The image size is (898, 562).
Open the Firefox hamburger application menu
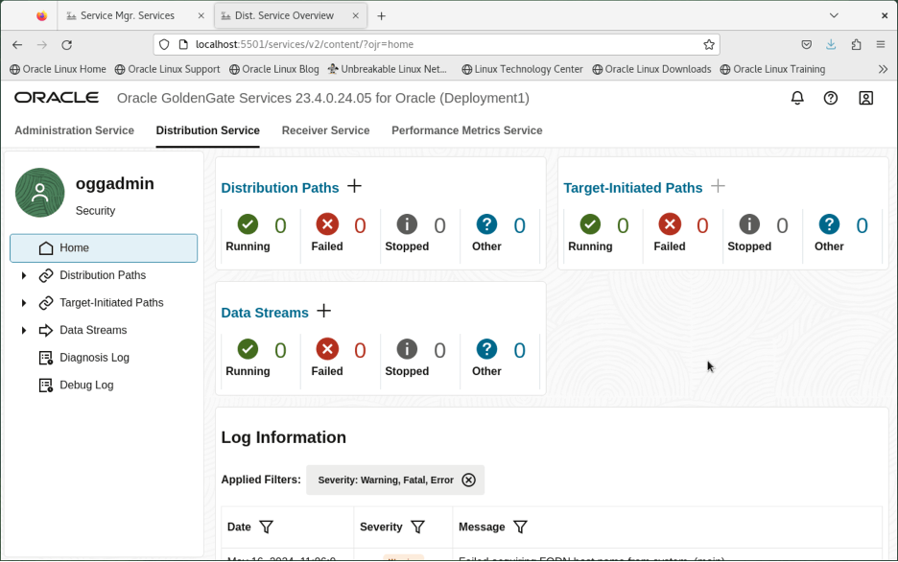pyautogui.click(x=881, y=45)
